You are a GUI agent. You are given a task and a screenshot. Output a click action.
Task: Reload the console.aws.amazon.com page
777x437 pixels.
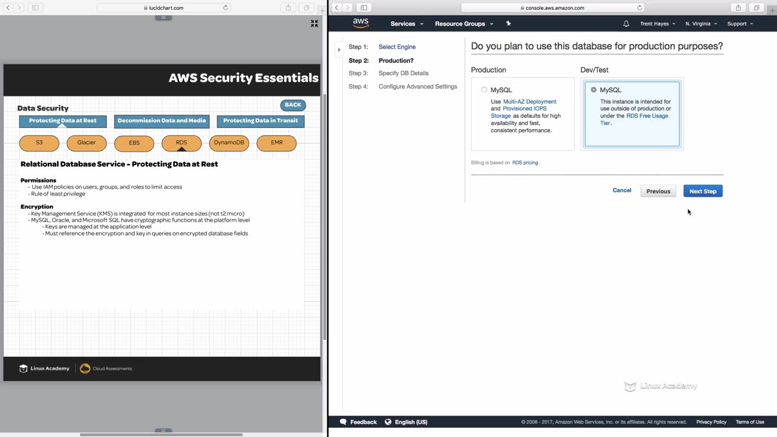click(639, 8)
